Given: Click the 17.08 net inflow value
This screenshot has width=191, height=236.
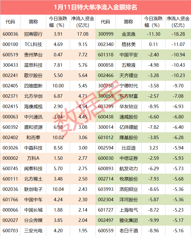Looking at the screenshot, I should pos(83,34).
